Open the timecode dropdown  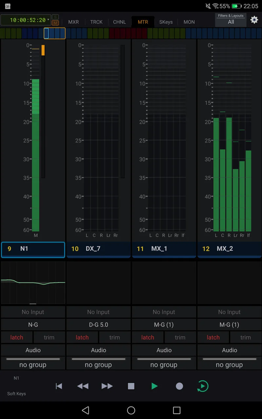[48, 20]
